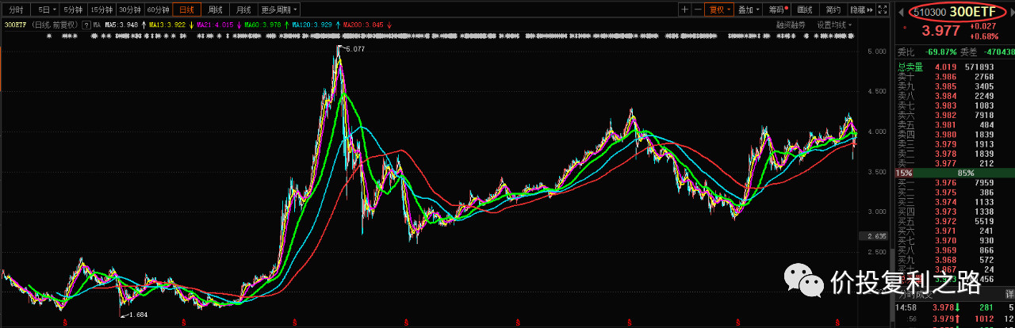Click buy order price 3.973

point(945,212)
